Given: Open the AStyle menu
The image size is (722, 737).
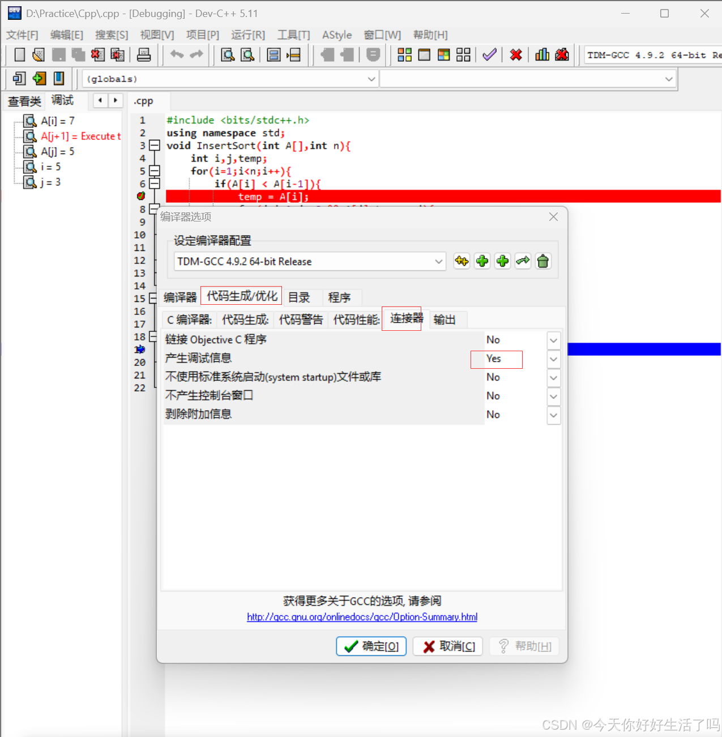Looking at the screenshot, I should [337, 35].
